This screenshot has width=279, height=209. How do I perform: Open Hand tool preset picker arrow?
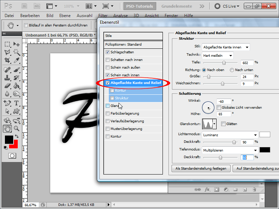17,25
